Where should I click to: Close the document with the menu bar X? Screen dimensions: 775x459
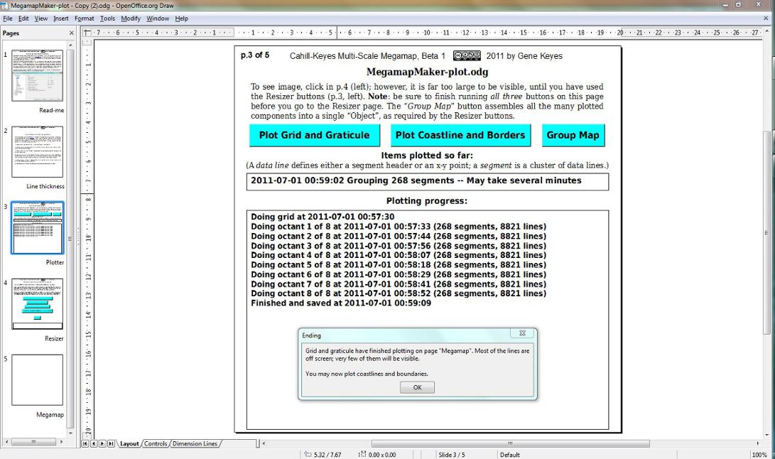click(766, 18)
